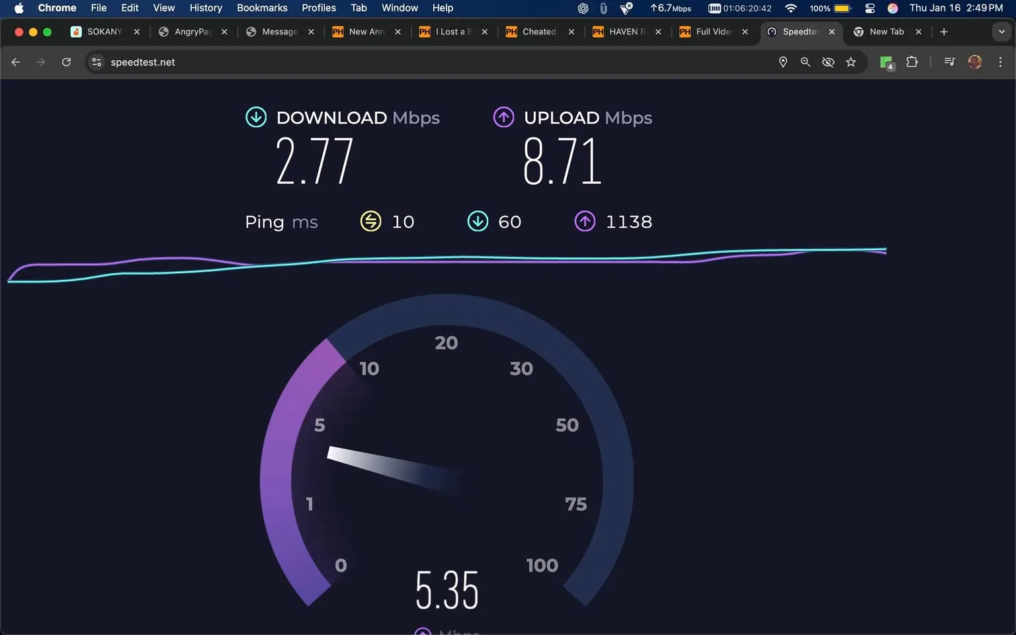Click the upload result arrow icon
1016x635 pixels.
click(503, 117)
